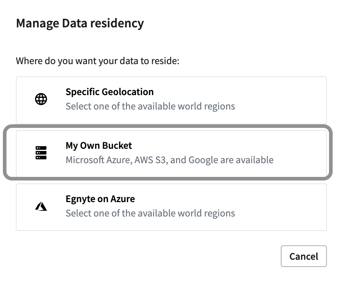Screen dimensions: 342x281
Task: Click 'Where do you want your data to reside' prompt
Action: [98, 61]
